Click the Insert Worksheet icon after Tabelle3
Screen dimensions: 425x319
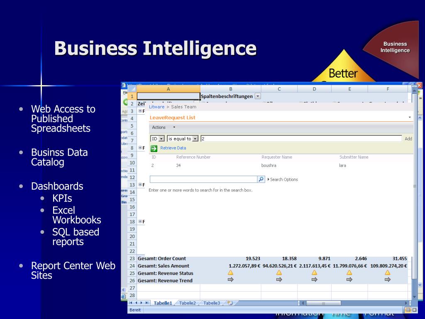pyautogui.click(x=230, y=303)
